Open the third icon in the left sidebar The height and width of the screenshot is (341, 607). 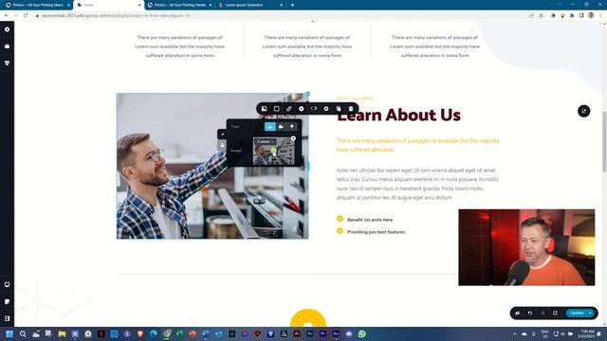coord(7,63)
